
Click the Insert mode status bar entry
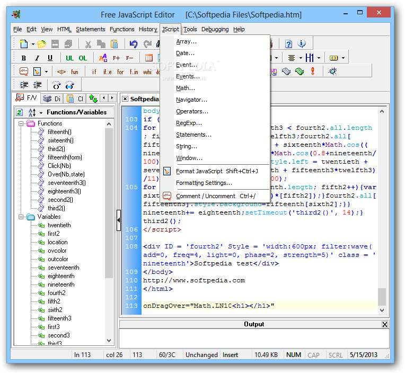coord(231,355)
